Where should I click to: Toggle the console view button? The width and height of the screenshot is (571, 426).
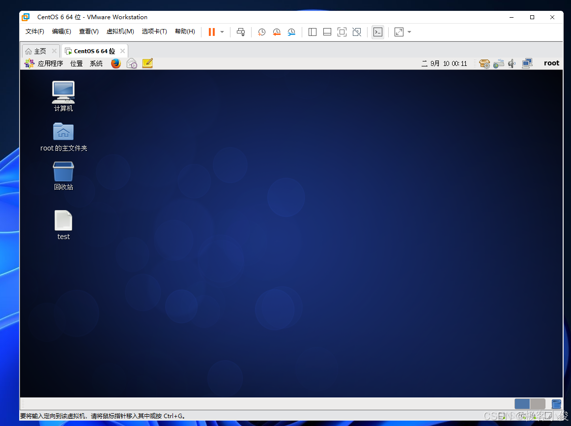click(x=377, y=32)
